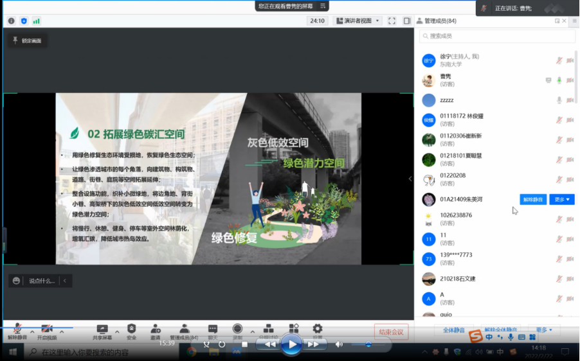
Task: Open the 安全 security shield icon
Action: [131, 329]
